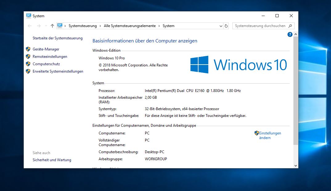Open Help with the blue question mark

(x=290, y=34)
